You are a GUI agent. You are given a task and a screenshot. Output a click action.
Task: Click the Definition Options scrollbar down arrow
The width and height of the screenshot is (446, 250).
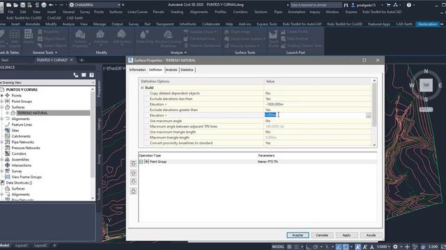tap(374, 145)
